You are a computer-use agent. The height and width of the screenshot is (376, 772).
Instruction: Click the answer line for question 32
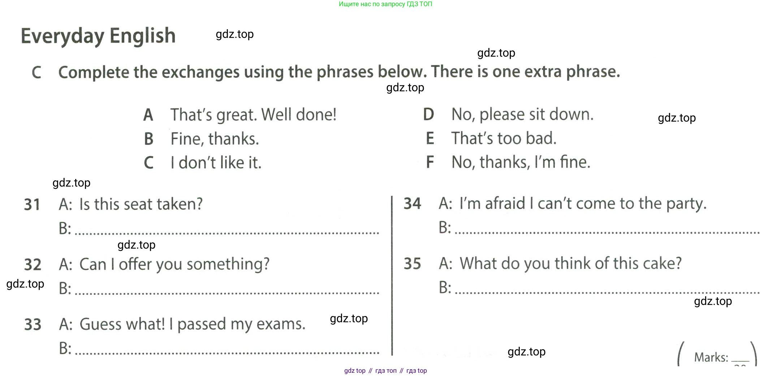coord(227,291)
